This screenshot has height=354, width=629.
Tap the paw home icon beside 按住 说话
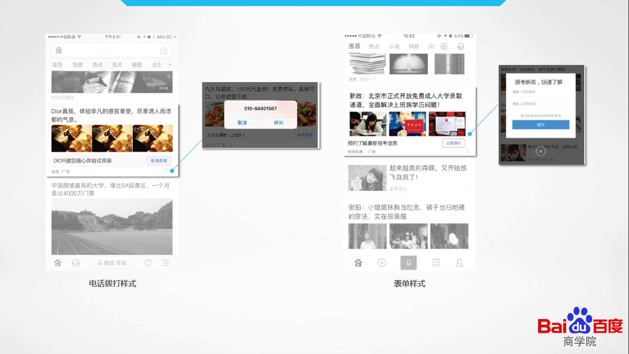tap(58, 263)
